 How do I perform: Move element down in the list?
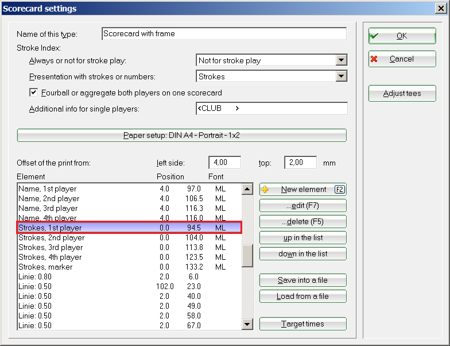tap(303, 254)
